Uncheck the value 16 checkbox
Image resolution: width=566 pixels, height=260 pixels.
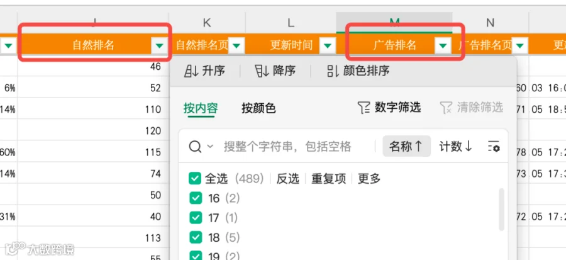click(x=196, y=198)
